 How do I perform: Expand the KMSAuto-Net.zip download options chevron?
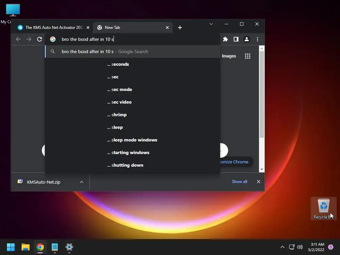pyautogui.click(x=82, y=182)
